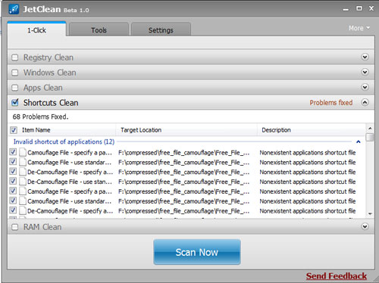The image size is (379, 283).
Task: Uncheck the Shortcuts Clean checkbox
Action: [x=15, y=102]
